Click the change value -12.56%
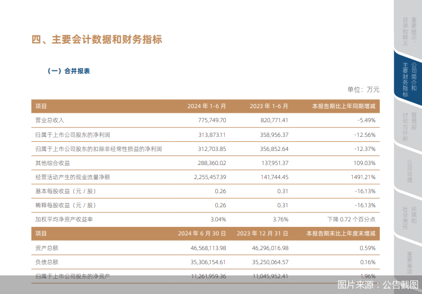This screenshot has width=422, height=294. (x=365, y=135)
